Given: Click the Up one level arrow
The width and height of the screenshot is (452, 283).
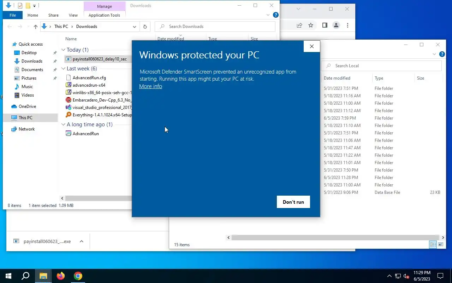Looking at the screenshot, I should 35,27.
